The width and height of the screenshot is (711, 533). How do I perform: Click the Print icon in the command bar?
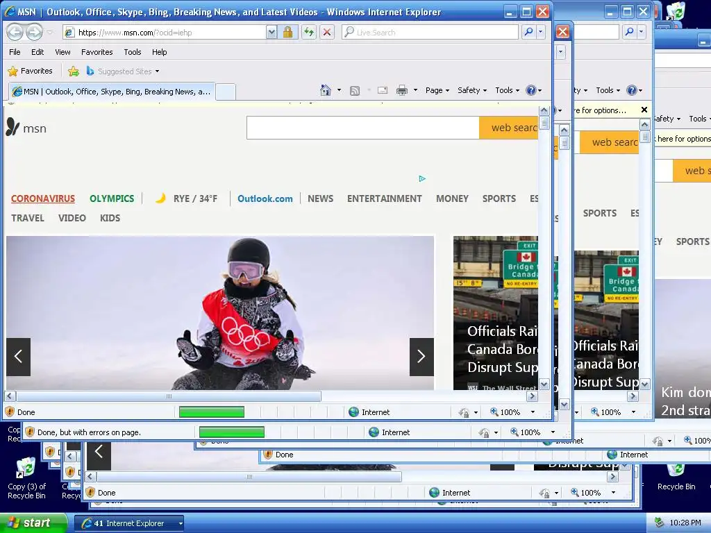(402, 90)
